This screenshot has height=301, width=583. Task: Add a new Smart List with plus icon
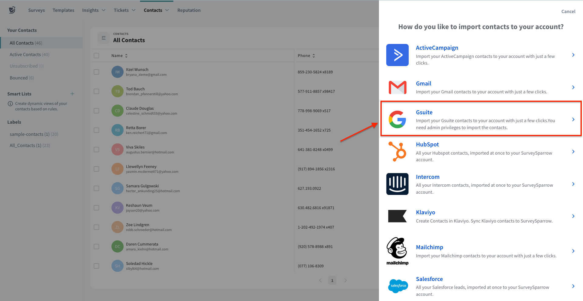(x=72, y=94)
